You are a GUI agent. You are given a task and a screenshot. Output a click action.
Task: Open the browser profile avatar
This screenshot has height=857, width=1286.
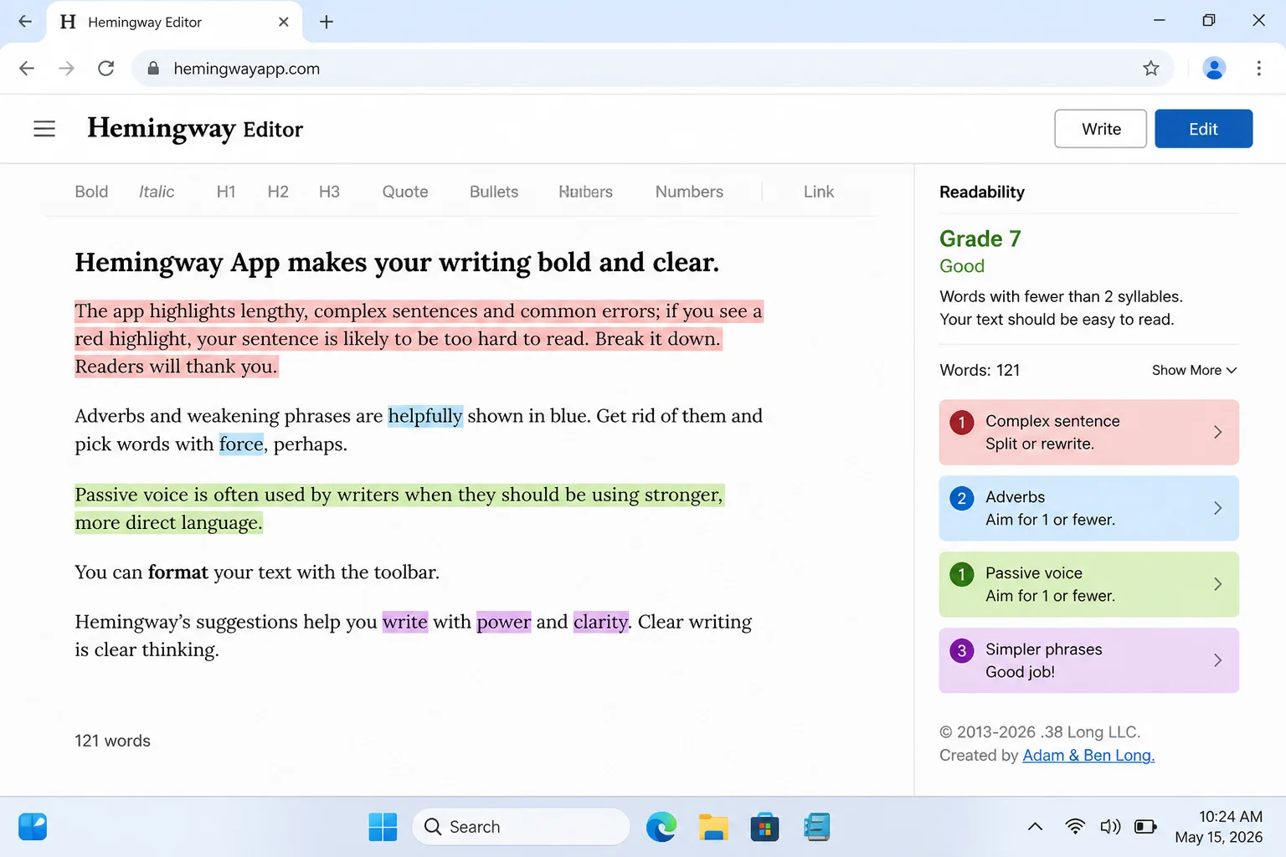(1214, 69)
